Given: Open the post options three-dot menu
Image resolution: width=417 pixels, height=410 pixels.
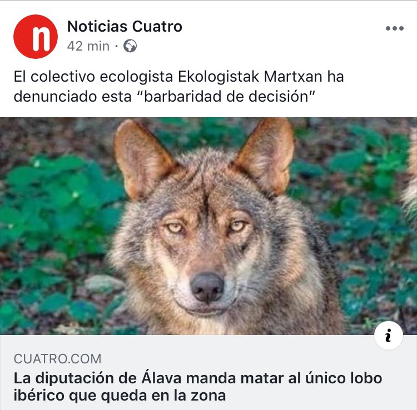Looking at the screenshot, I should pyautogui.click(x=395, y=28).
